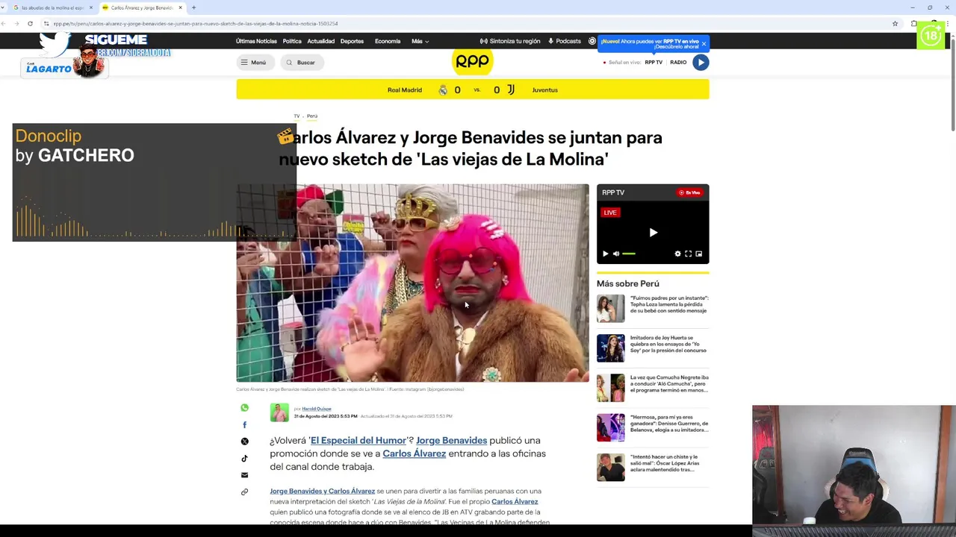
Task: Click the Tepha Loza story thumbnail
Action: tap(611, 309)
